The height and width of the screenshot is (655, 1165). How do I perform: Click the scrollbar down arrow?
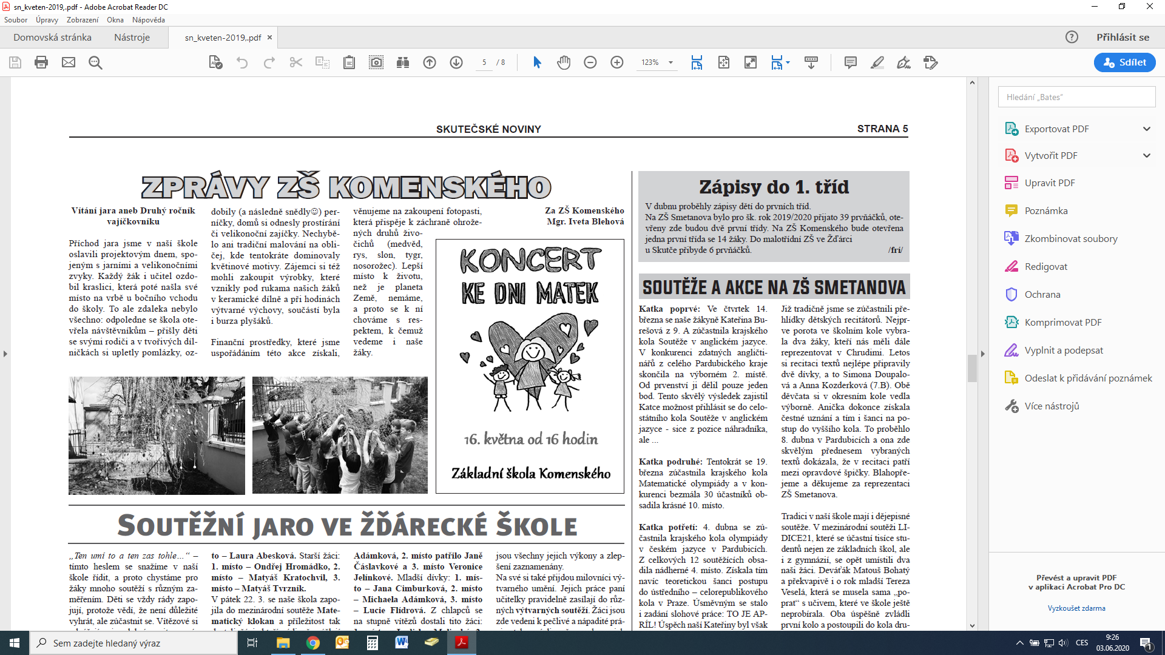972,625
